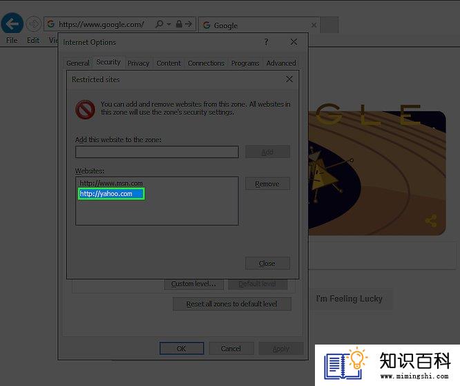Click the lock security icon in address bar
Viewport: 460px width, 386px height.
(x=179, y=23)
